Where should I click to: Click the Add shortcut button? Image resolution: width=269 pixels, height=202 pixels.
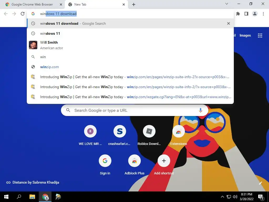coord(164,165)
